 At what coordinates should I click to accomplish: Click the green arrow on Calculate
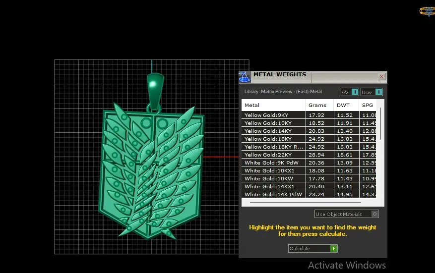[334, 248]
